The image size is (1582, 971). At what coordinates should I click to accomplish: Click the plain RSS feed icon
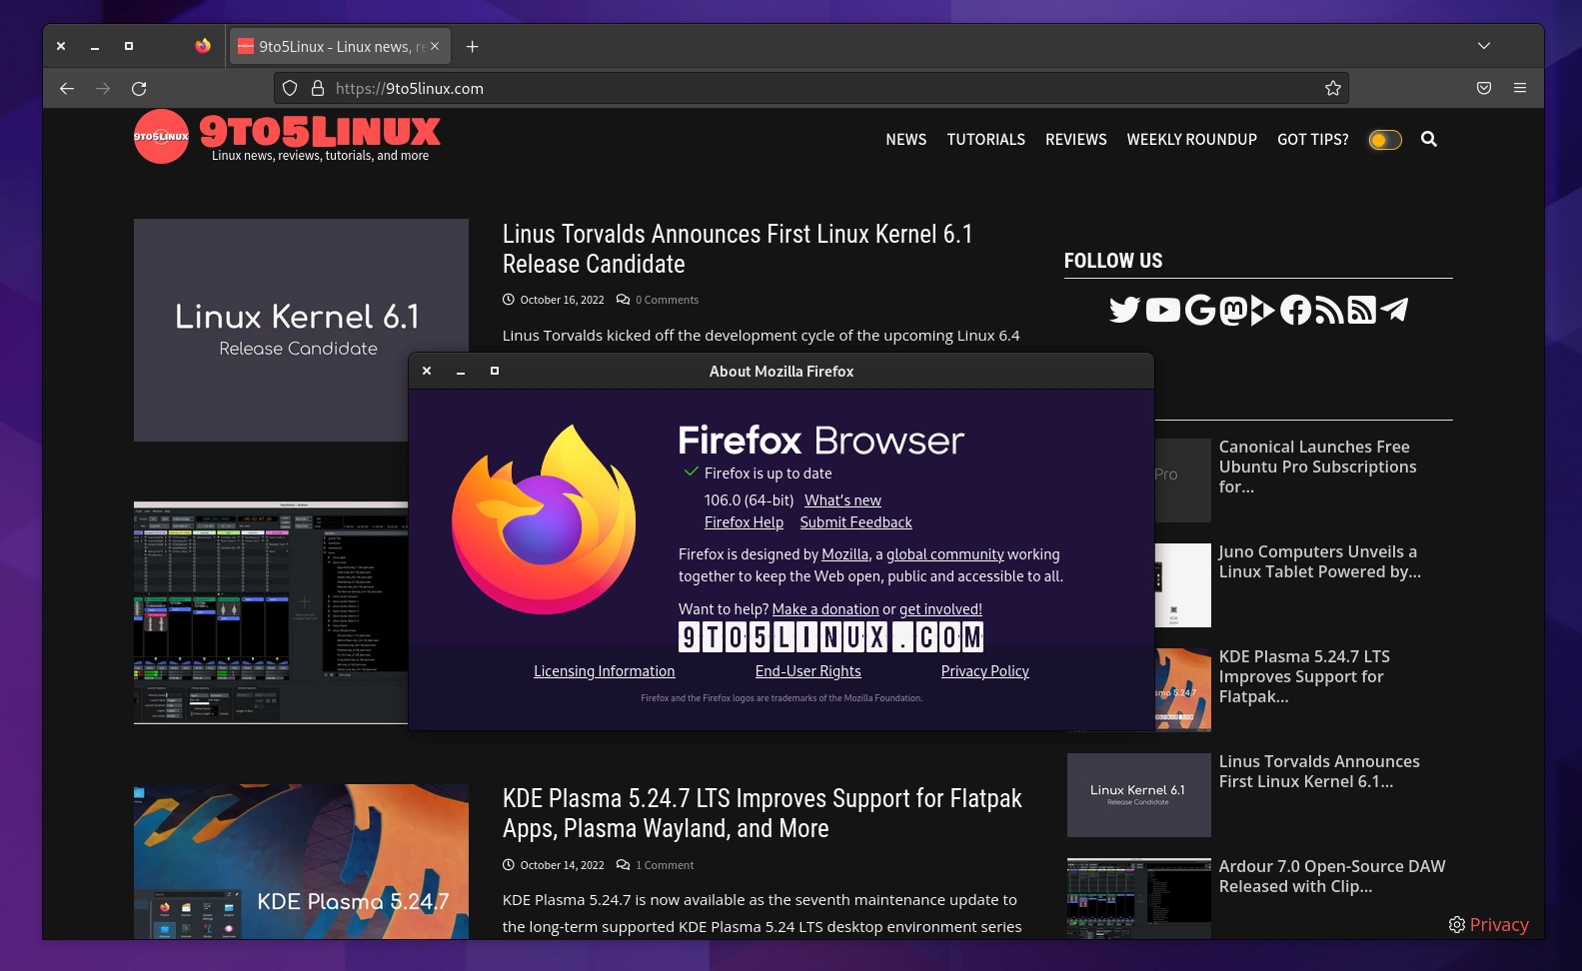click(1328, 310)
